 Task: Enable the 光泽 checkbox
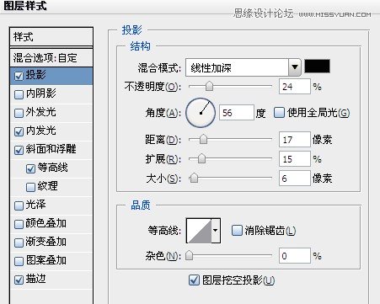coord(19,205)
